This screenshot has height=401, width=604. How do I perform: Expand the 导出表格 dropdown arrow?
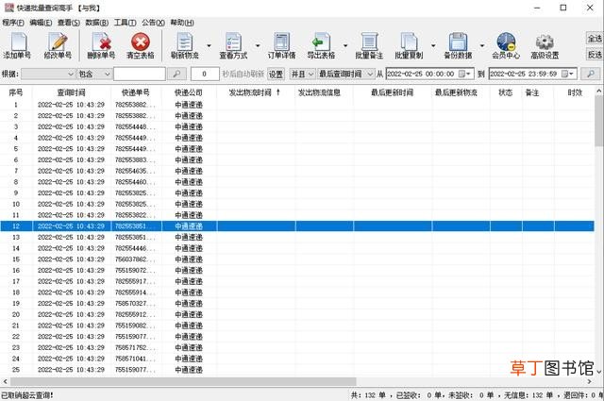345,46
